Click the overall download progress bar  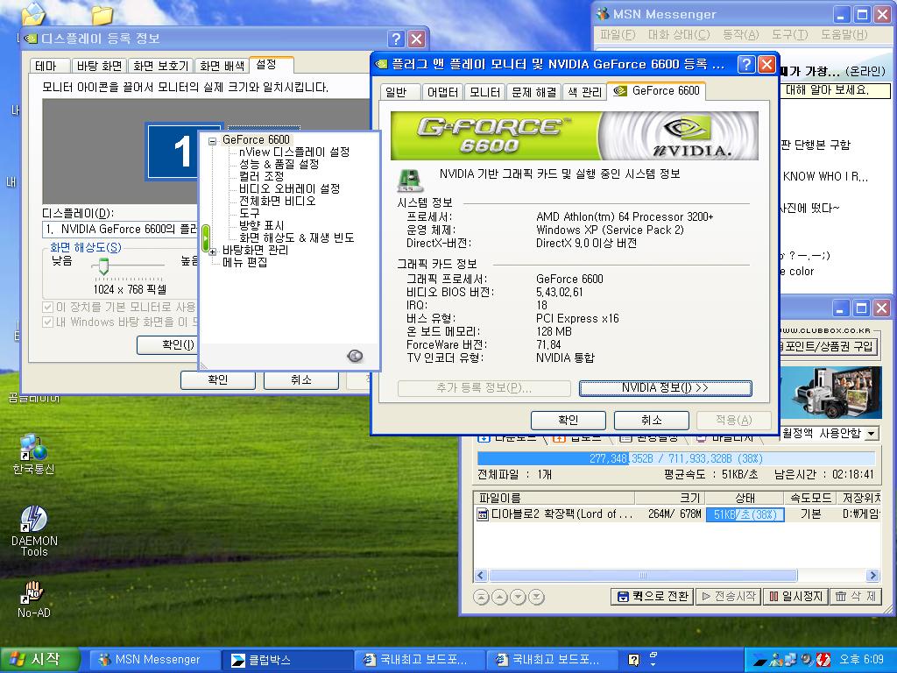(676, 458)
